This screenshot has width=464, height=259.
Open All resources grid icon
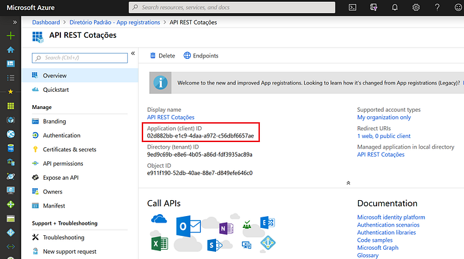tap(11, 106)
